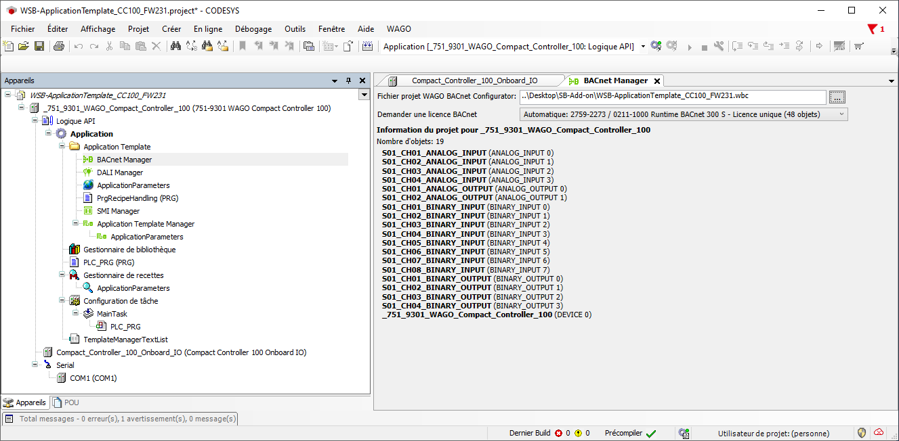Viewport: 899px width, 441px height.
Task: Open the Débogage menu
Action: point(253,29)
